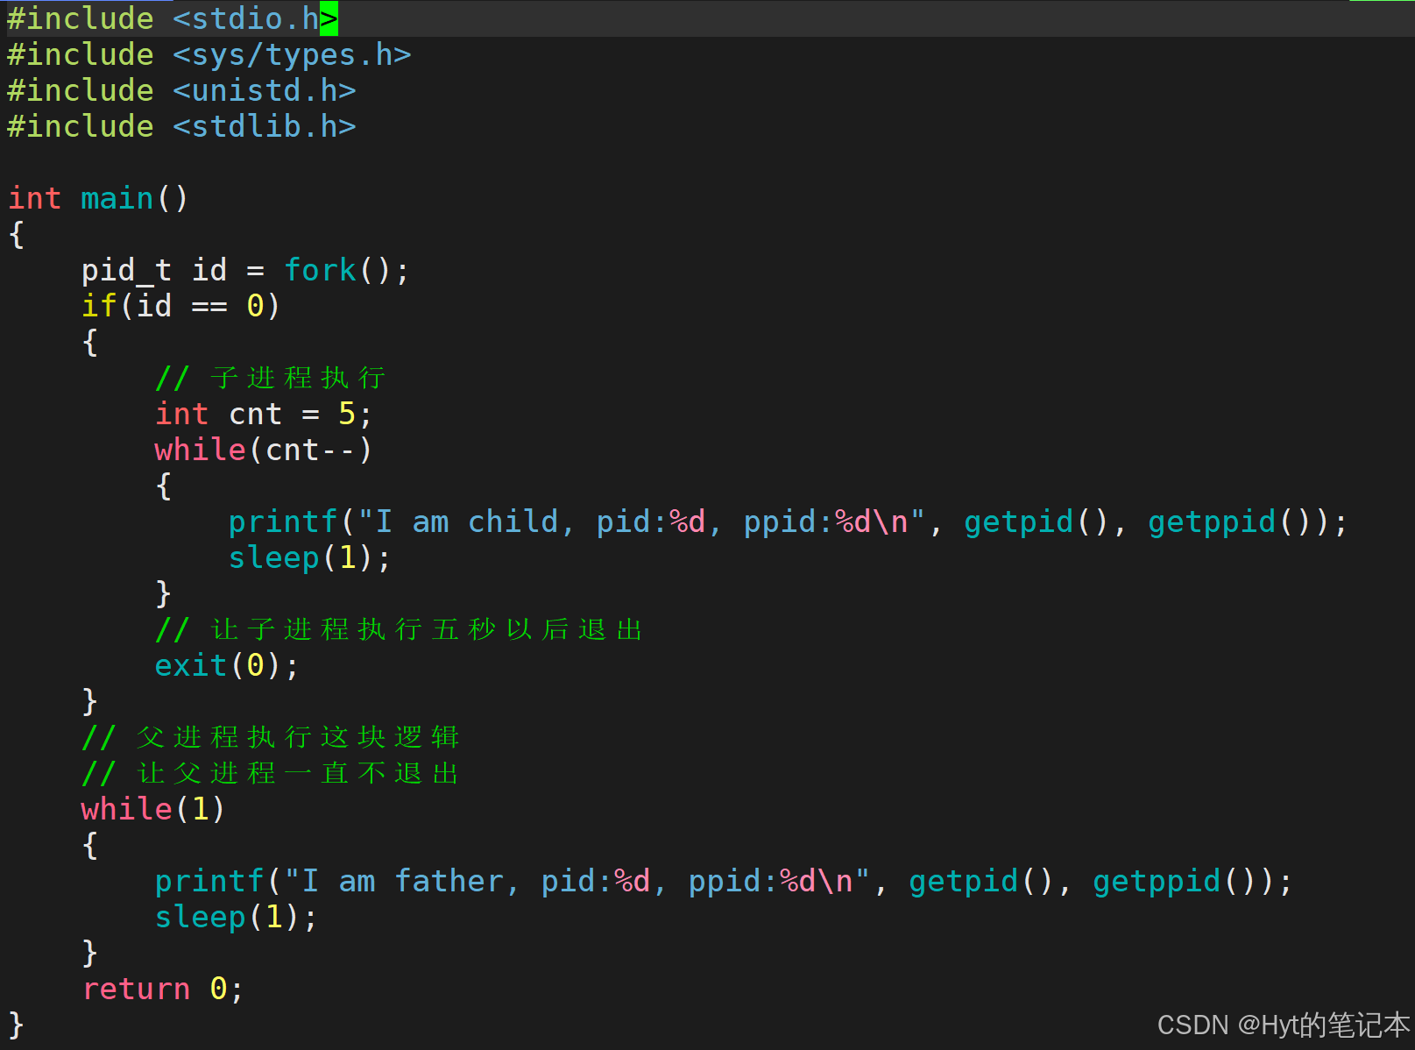The height and width of the screenshot is (1050, 1415).
Task: Click the closing brace of main function
Action: coord(16,1025)
